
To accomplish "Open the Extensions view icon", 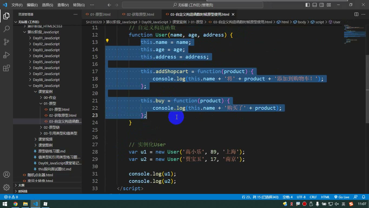I will [6, 68].
